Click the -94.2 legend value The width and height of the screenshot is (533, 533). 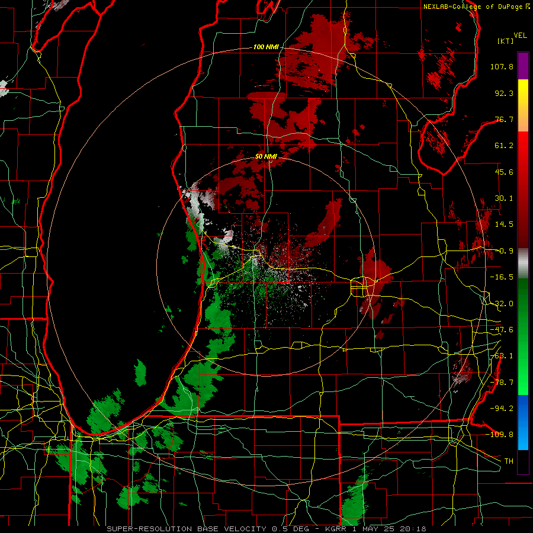pyautogui.click(x=502, y=408)
